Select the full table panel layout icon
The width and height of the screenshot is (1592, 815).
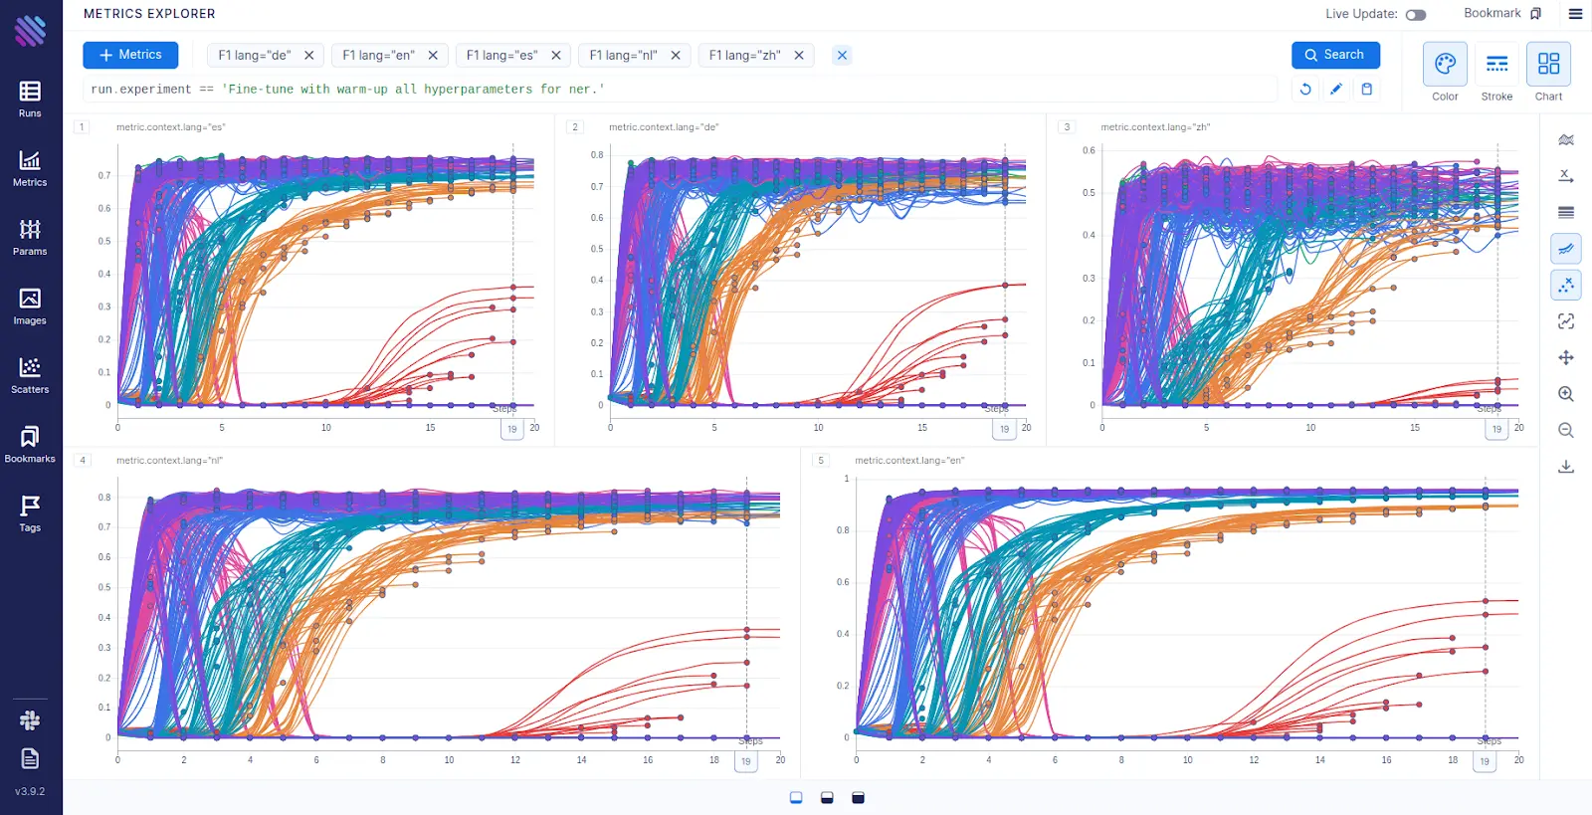[859, 798]
